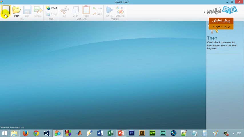This screenshot has height=137, width=244.
Task: Switch the ENG input language indicator
Action: pyautogui.click(x=239, y=133)
